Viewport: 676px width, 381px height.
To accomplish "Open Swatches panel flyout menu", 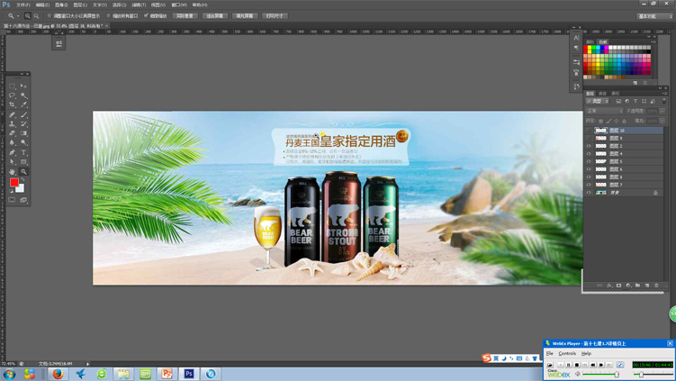I will [653, 41].
